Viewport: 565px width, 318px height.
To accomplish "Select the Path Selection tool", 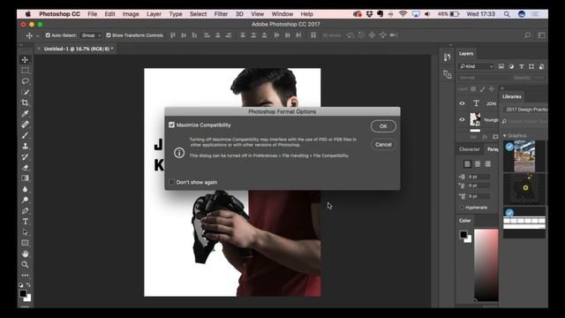I will click(x=25, y=232).
